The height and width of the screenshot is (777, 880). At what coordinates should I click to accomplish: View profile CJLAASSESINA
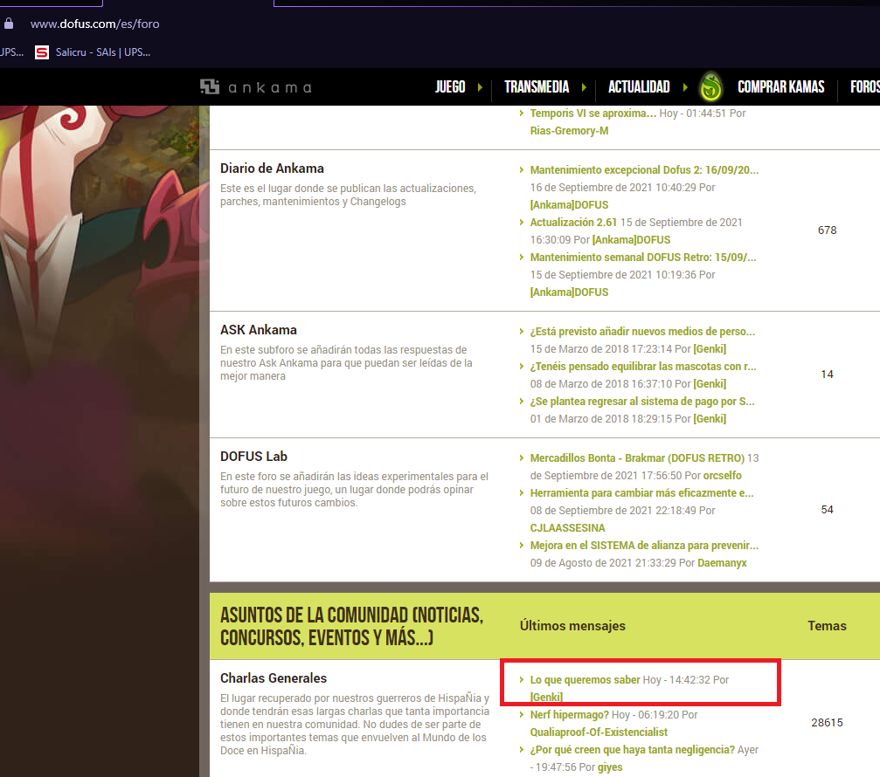click(x=567, y=528)
